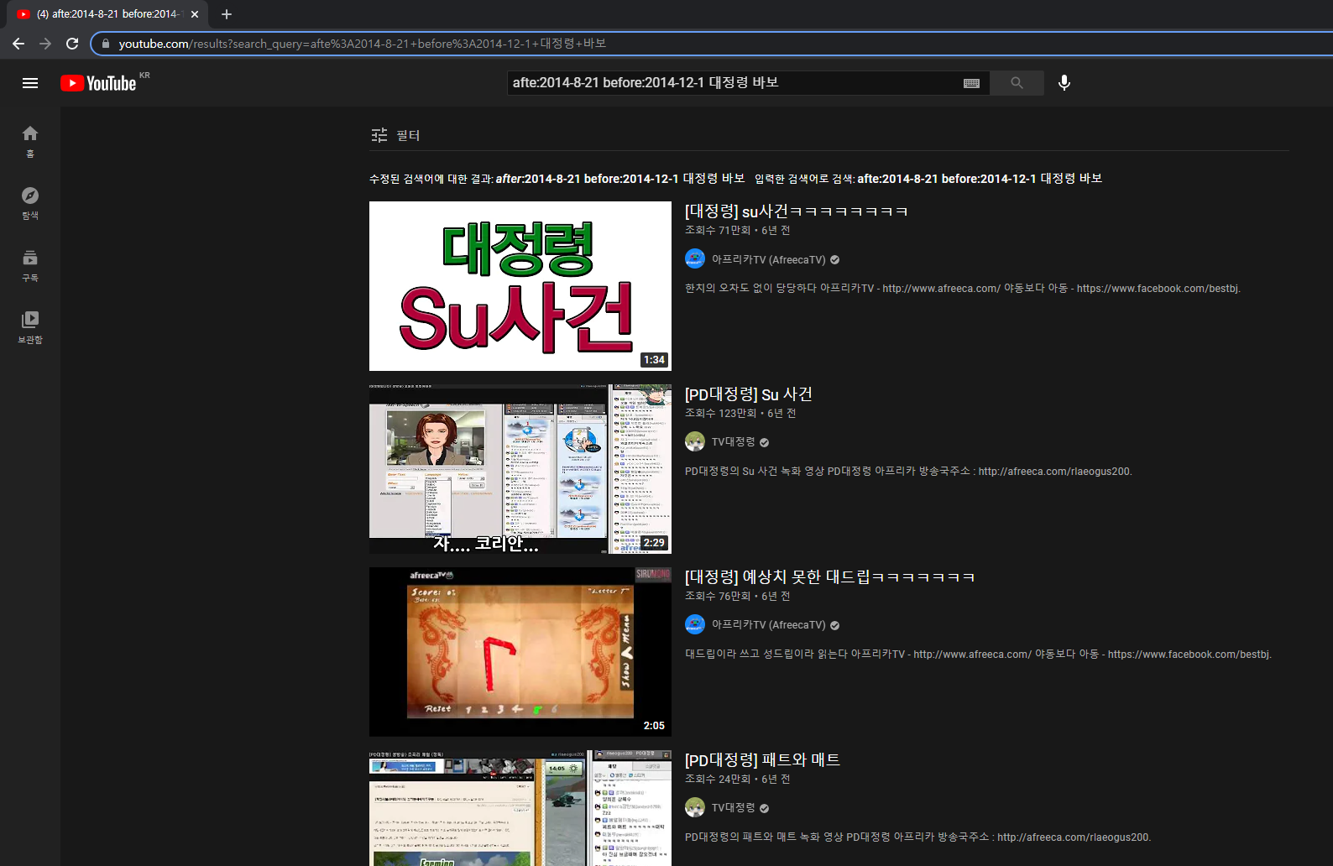Open Library in sidebar

[x=30, y=326]
